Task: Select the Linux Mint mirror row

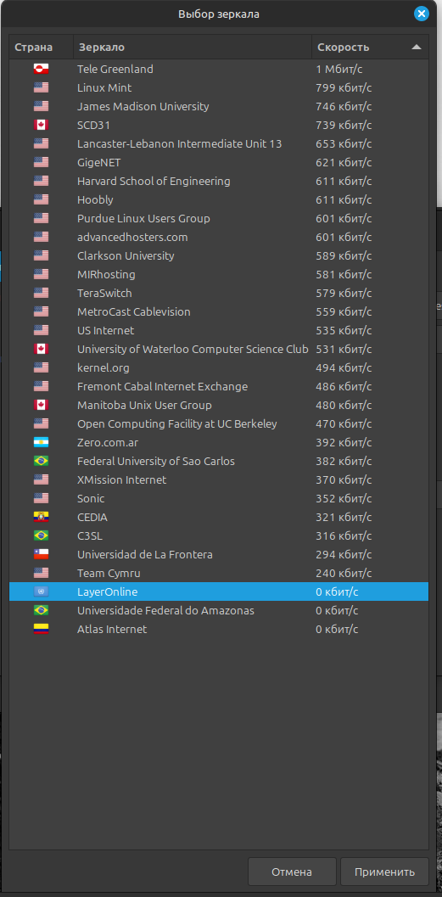Action: point(219,88)
